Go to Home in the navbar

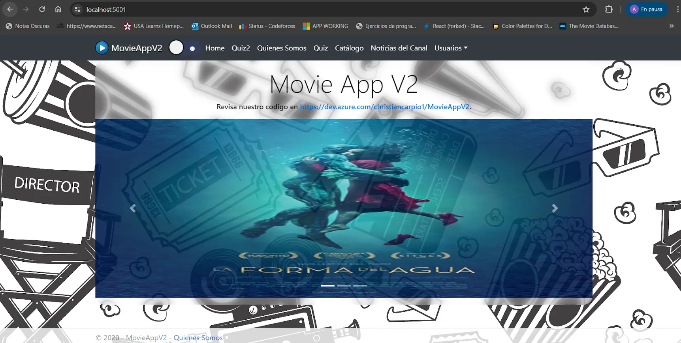215,48
